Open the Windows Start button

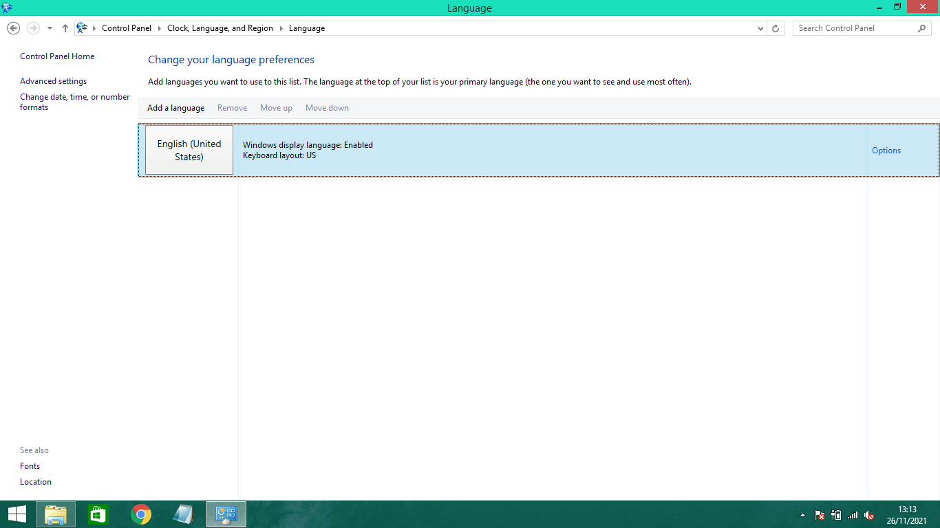[17, 514]
